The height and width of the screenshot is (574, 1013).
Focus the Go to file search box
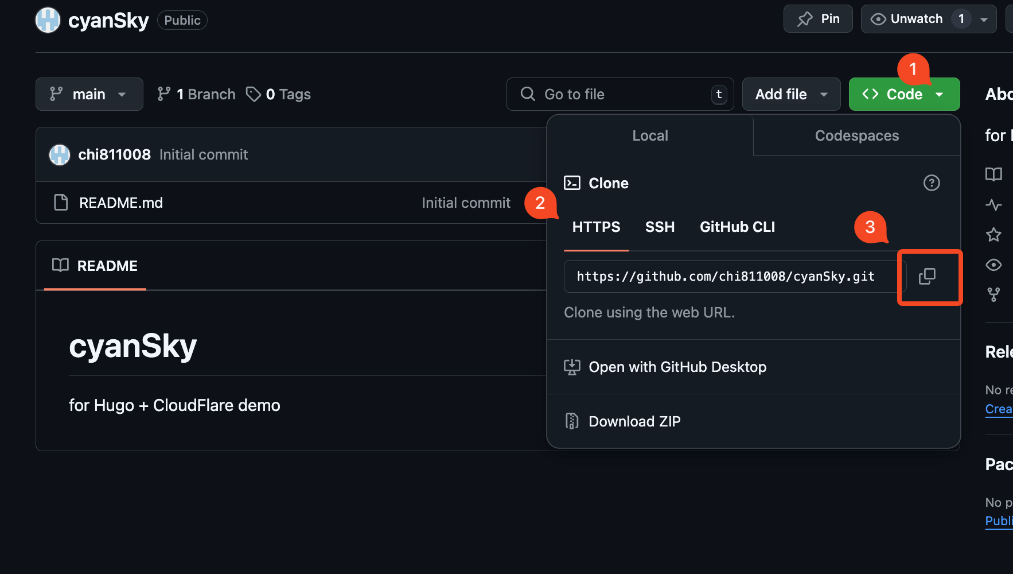point(620,94)
